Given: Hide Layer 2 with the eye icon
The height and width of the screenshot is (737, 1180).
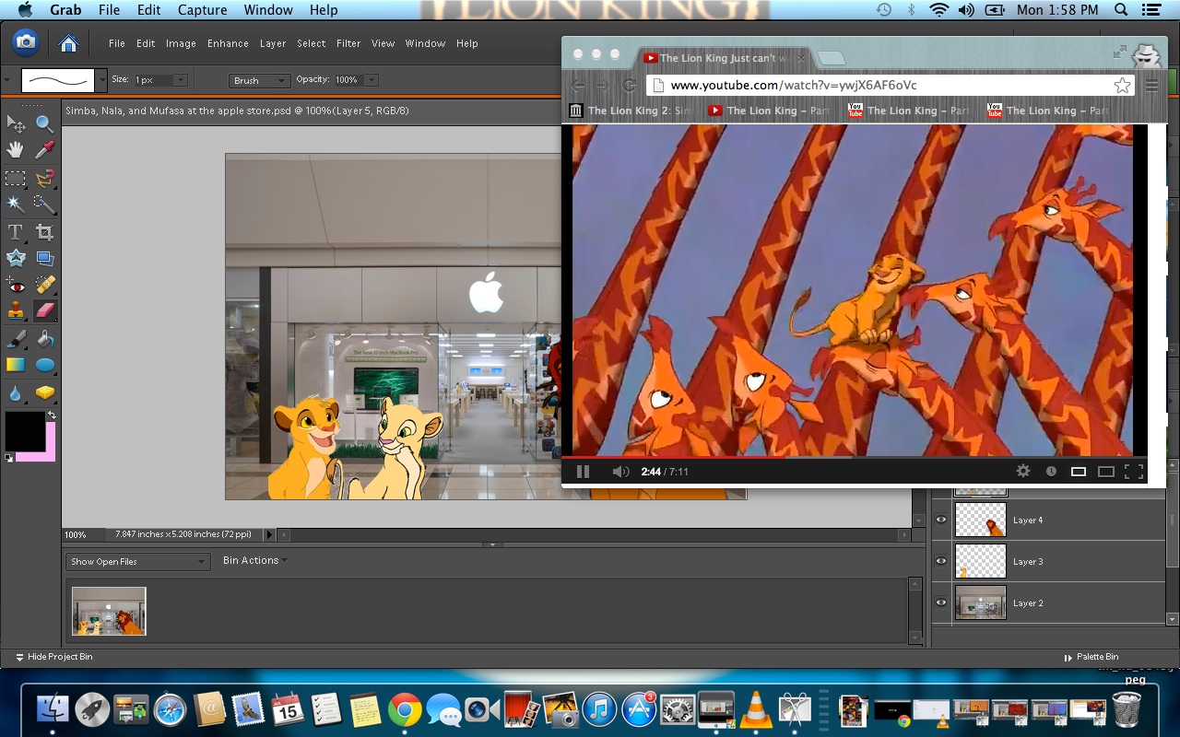Looking at the screenshot, I should tap(941, 602).
